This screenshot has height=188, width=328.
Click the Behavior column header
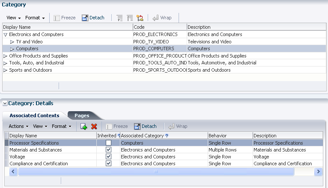pos(230,136)
